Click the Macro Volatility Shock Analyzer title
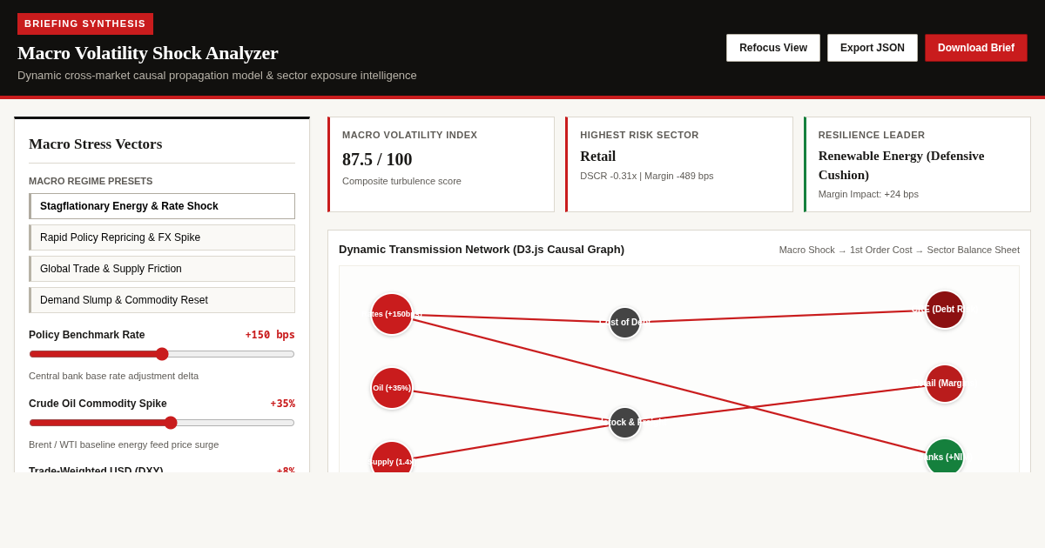Image resolution: width=1045 pixels, height=548 pixels. point(148,53)
